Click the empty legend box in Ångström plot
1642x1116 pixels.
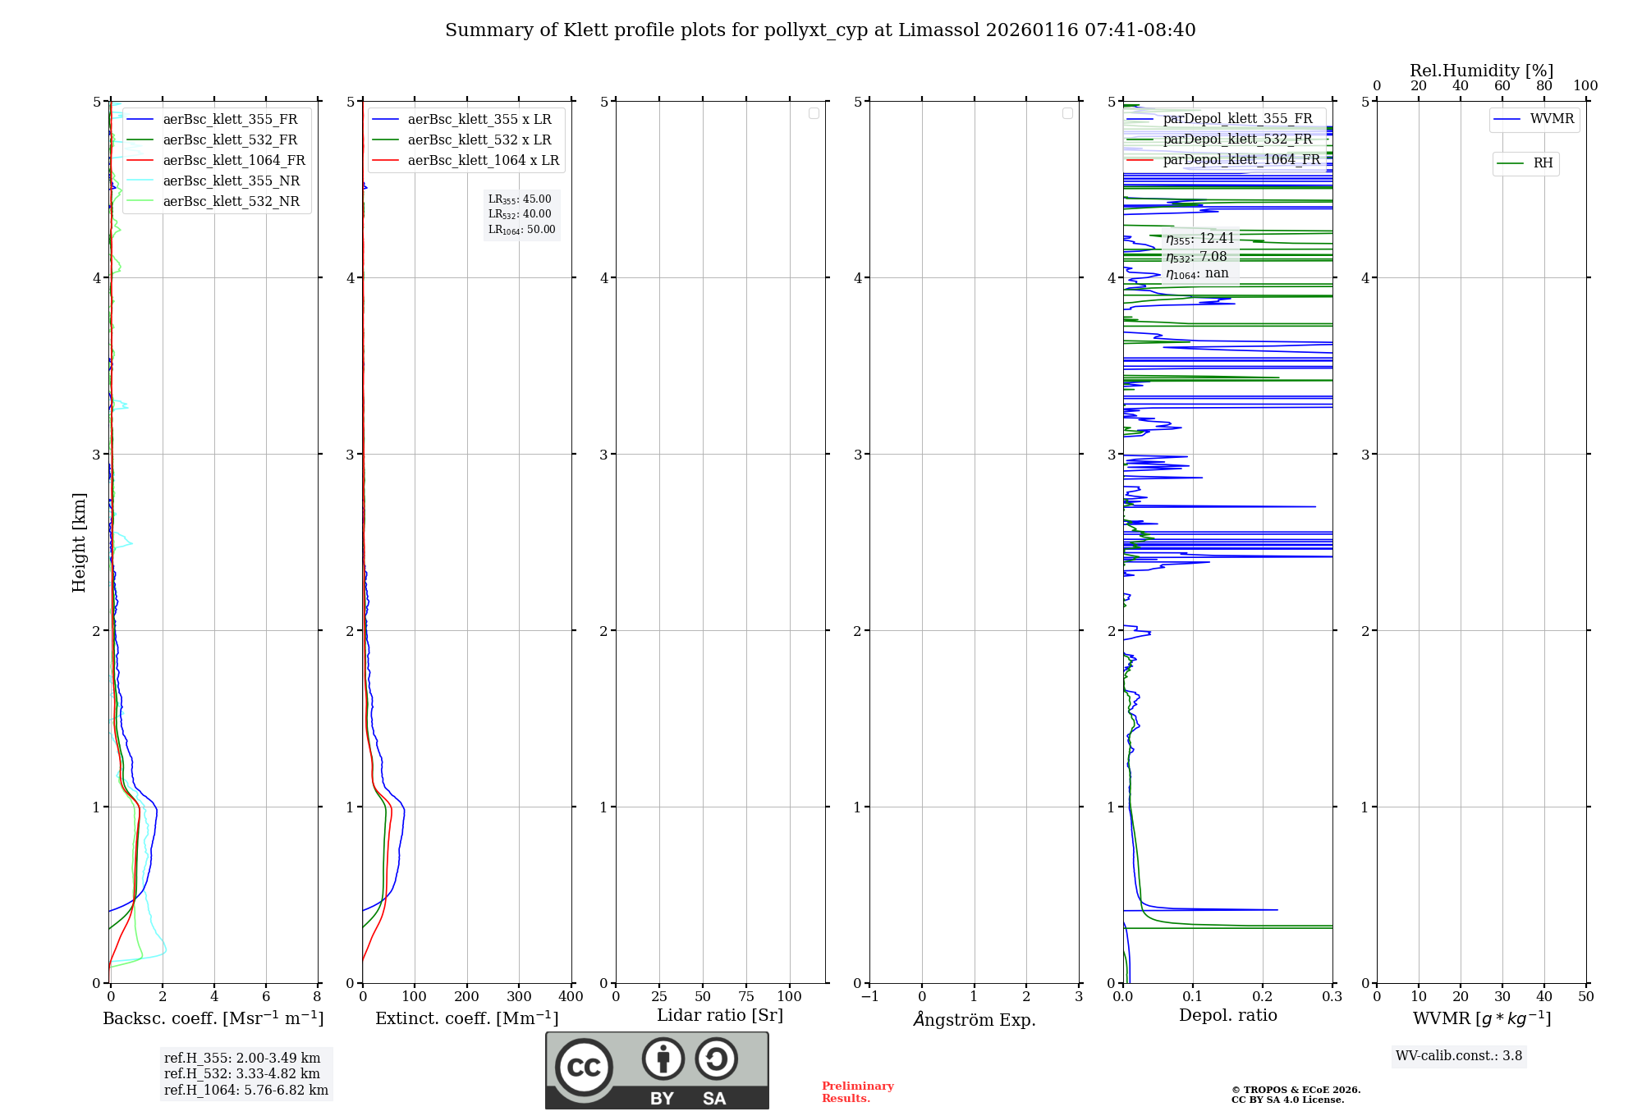(x=1067, y=113)
